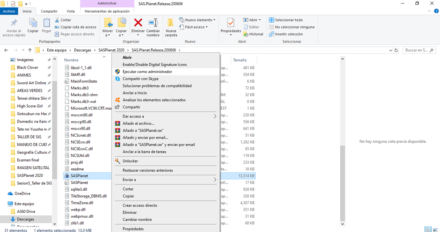
Task: Click the Cambiar nombre ribbon icon
Action: (x=153, y=23)
